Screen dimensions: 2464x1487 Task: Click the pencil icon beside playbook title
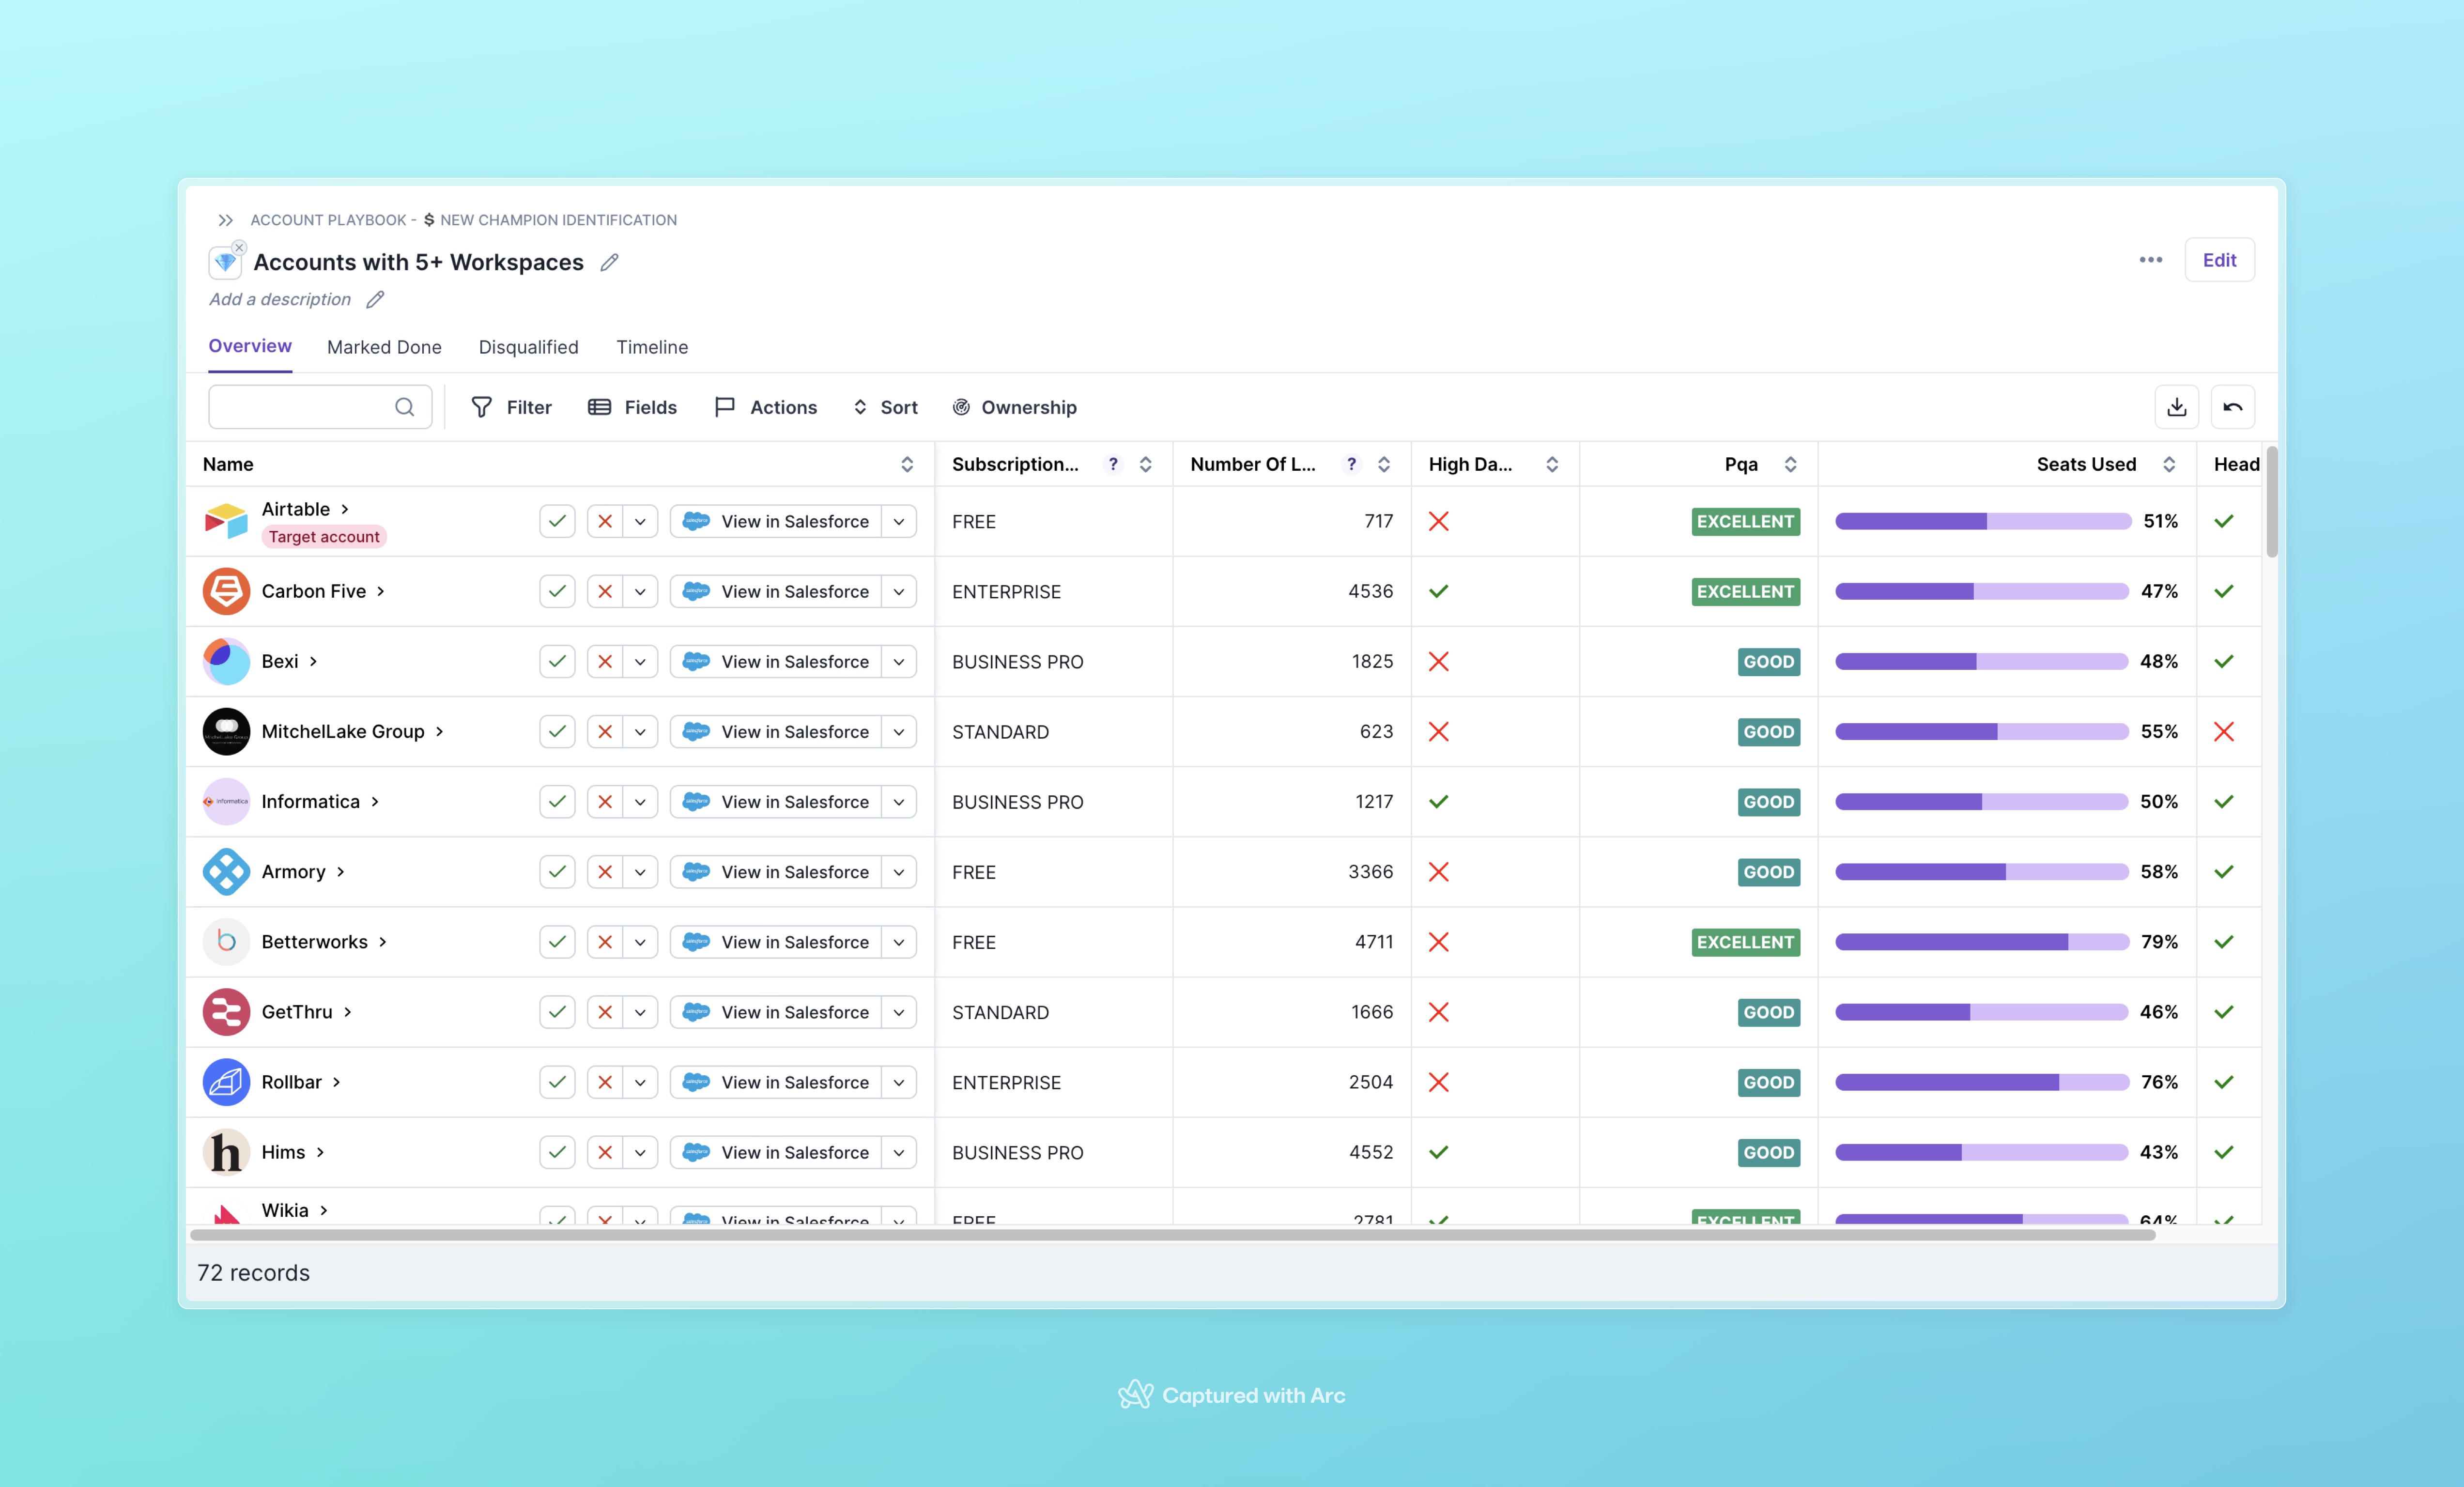[609, 262]
